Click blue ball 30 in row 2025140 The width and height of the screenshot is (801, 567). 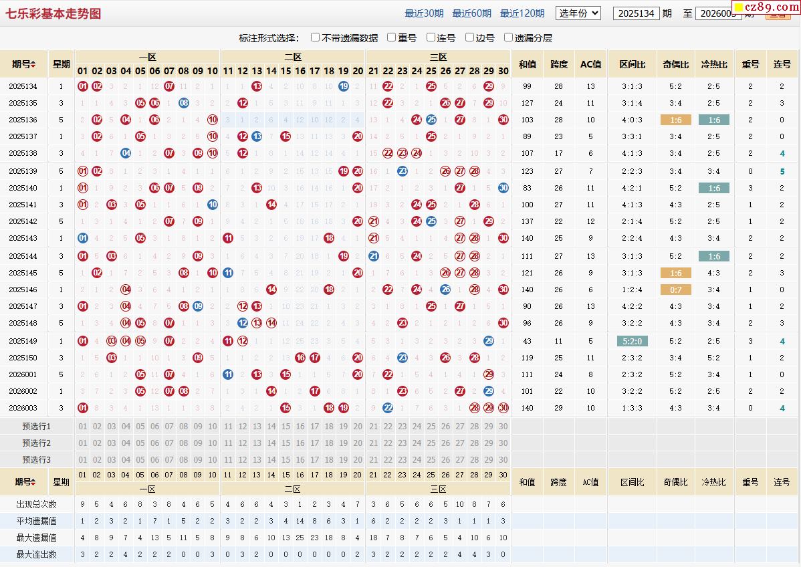pyautogui.click(x=503, y=188)
